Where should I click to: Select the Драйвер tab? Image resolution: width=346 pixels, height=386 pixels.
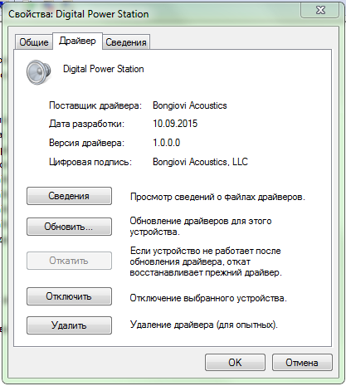(x=77, y=41)
